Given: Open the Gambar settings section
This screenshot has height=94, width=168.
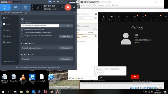Looking at the screenshot, I should point(7,36).
